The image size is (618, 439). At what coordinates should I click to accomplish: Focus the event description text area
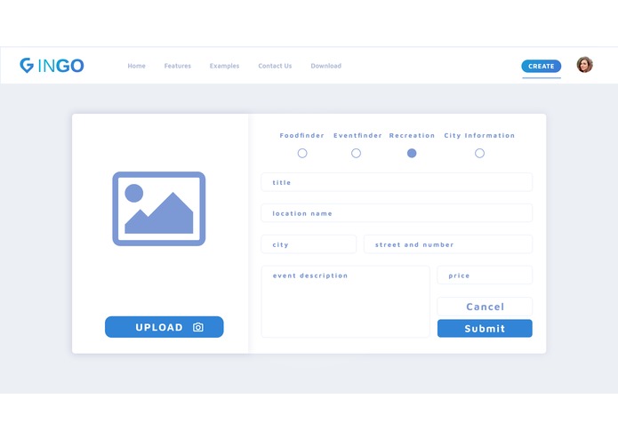point(345,301)
